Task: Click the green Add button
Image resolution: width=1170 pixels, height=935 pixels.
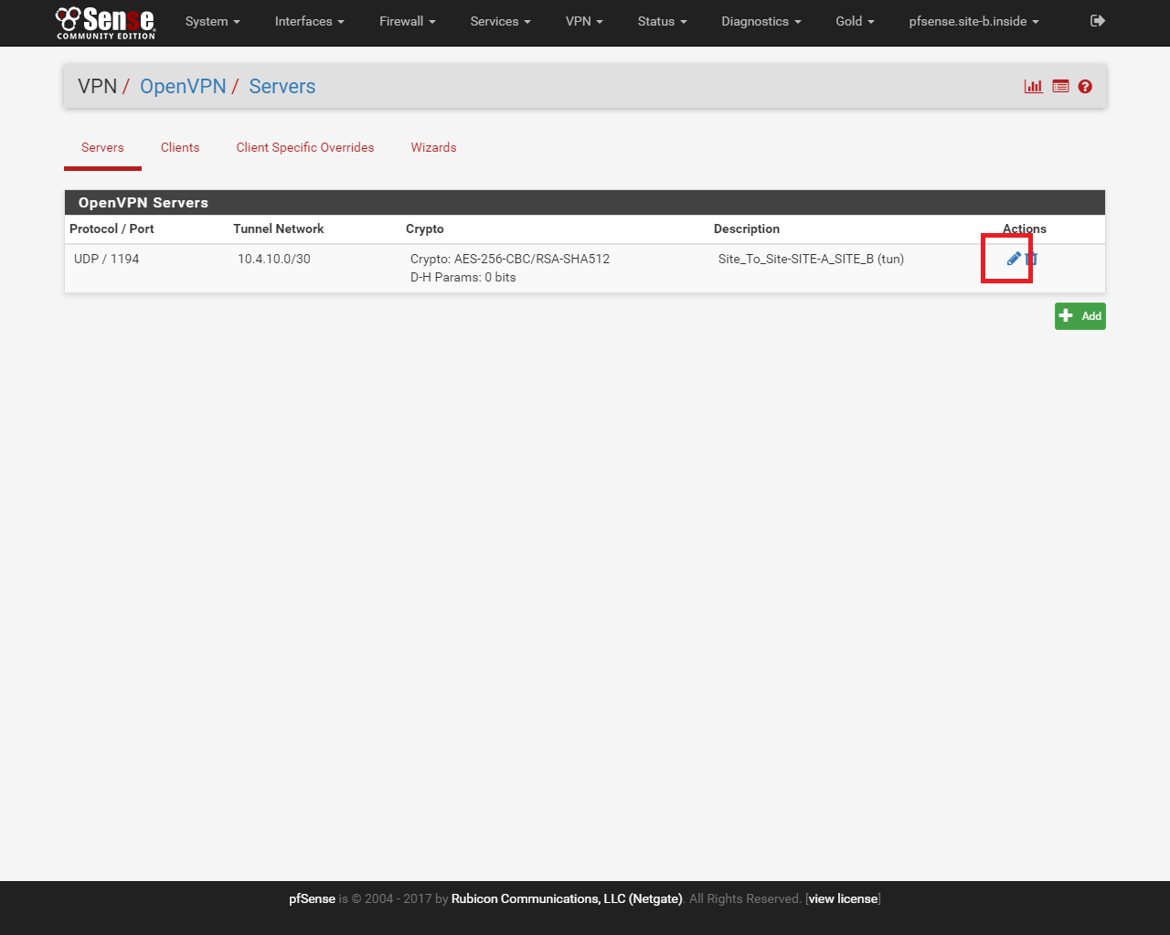Action: point(1080,316)
